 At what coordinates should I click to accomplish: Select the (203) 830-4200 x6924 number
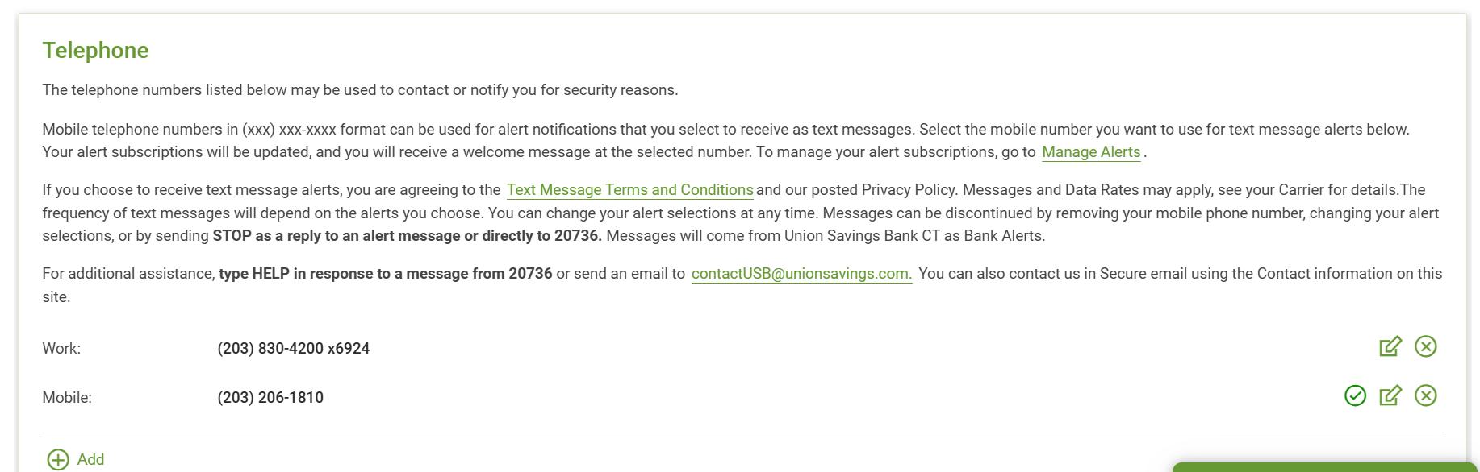coord(293,349)
